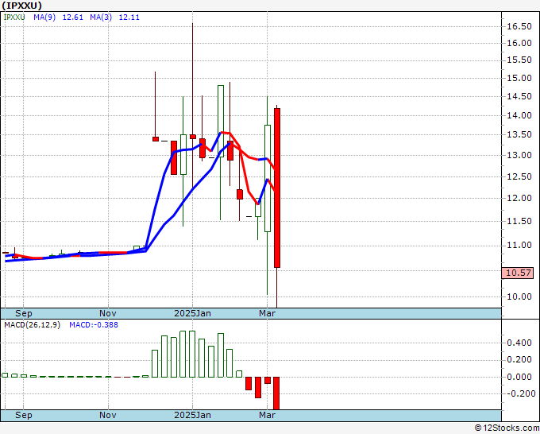Click the 2025Jan label on price chart axis

(x=192, y=313)
